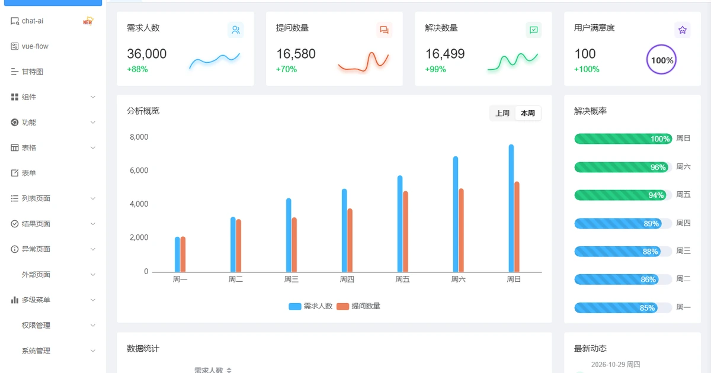Expand the 组件 menu chevron
Viewport: 711px width, 373px height.
pyautogui.click(x=93, y=97)
